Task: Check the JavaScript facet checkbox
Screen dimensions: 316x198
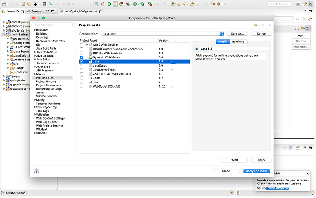Action: click(82, 66)
